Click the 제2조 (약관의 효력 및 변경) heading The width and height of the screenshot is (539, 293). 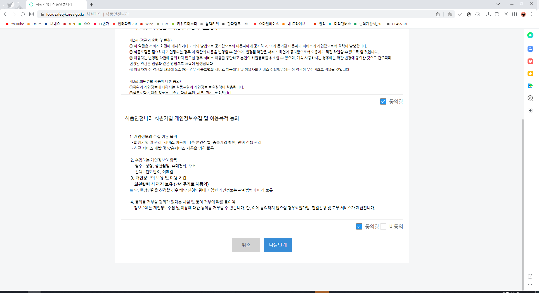coord(151,40)
